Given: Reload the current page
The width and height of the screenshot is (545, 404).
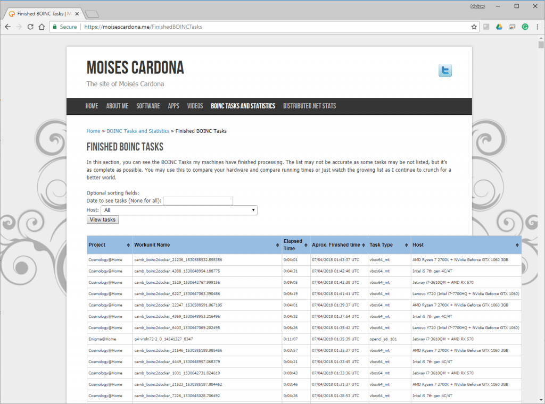Looking at the screenshot, I should 30,27.
